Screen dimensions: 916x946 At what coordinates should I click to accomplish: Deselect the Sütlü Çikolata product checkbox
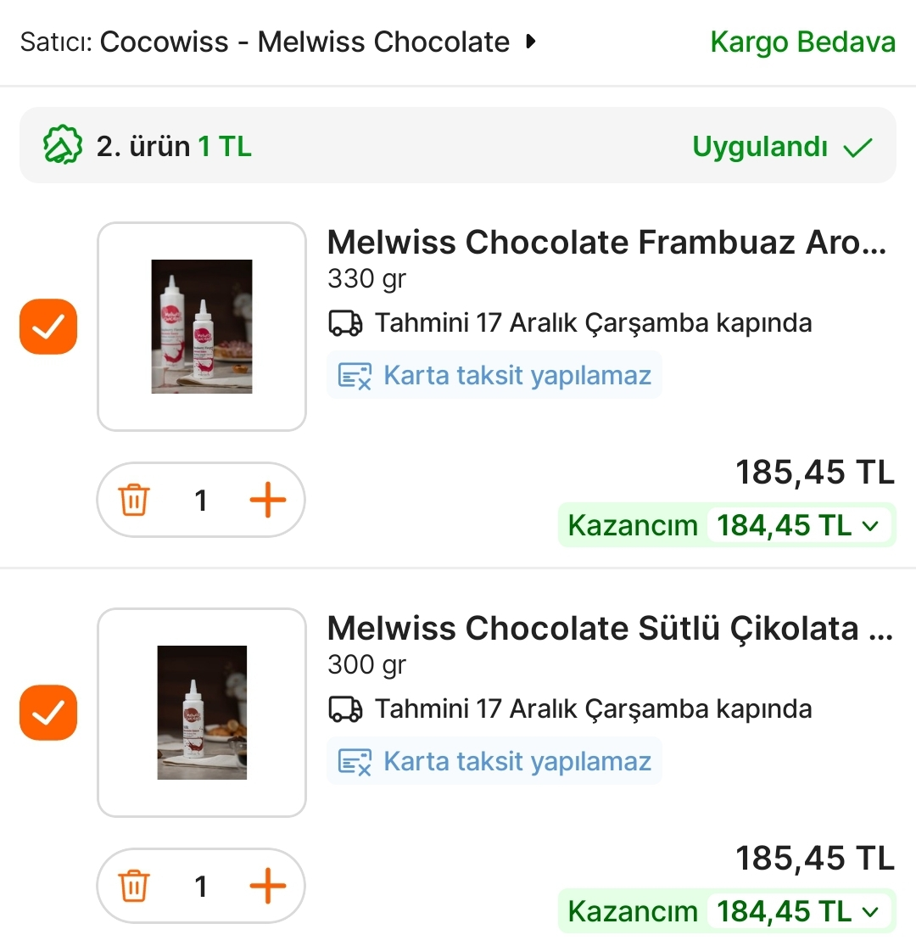[x=48, y=713]
